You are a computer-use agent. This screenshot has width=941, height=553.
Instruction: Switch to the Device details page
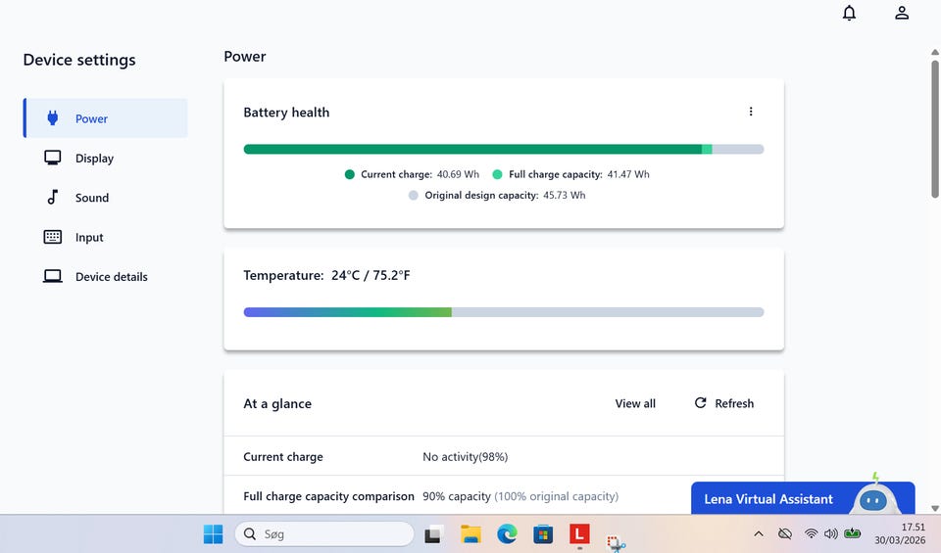click(x=106, y=276)
